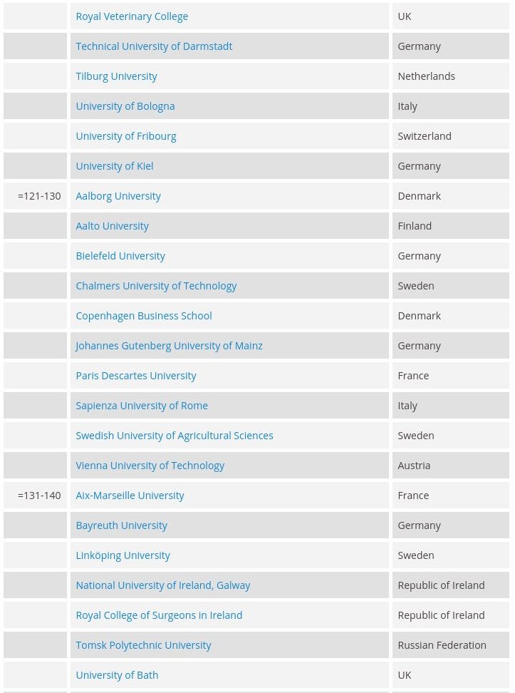Click the =121-130 rank cell

coord(39,196)
